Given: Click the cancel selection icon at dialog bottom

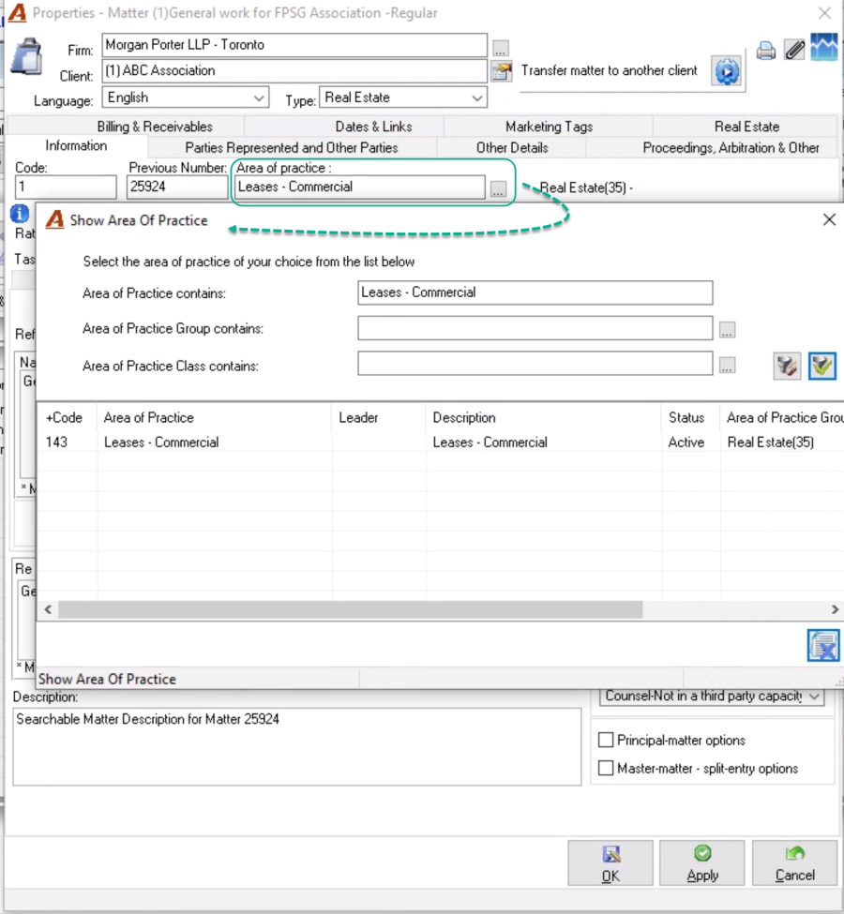Looking at the screenshot, I should [823, 645].
